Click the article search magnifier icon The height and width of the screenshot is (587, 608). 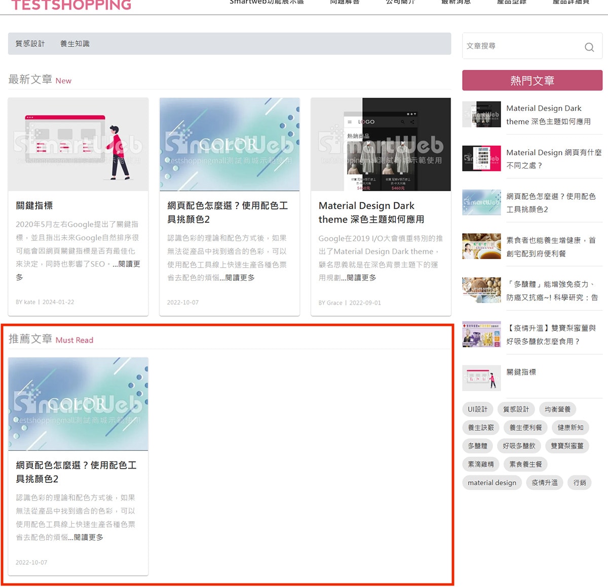click(x=589, y=47)
